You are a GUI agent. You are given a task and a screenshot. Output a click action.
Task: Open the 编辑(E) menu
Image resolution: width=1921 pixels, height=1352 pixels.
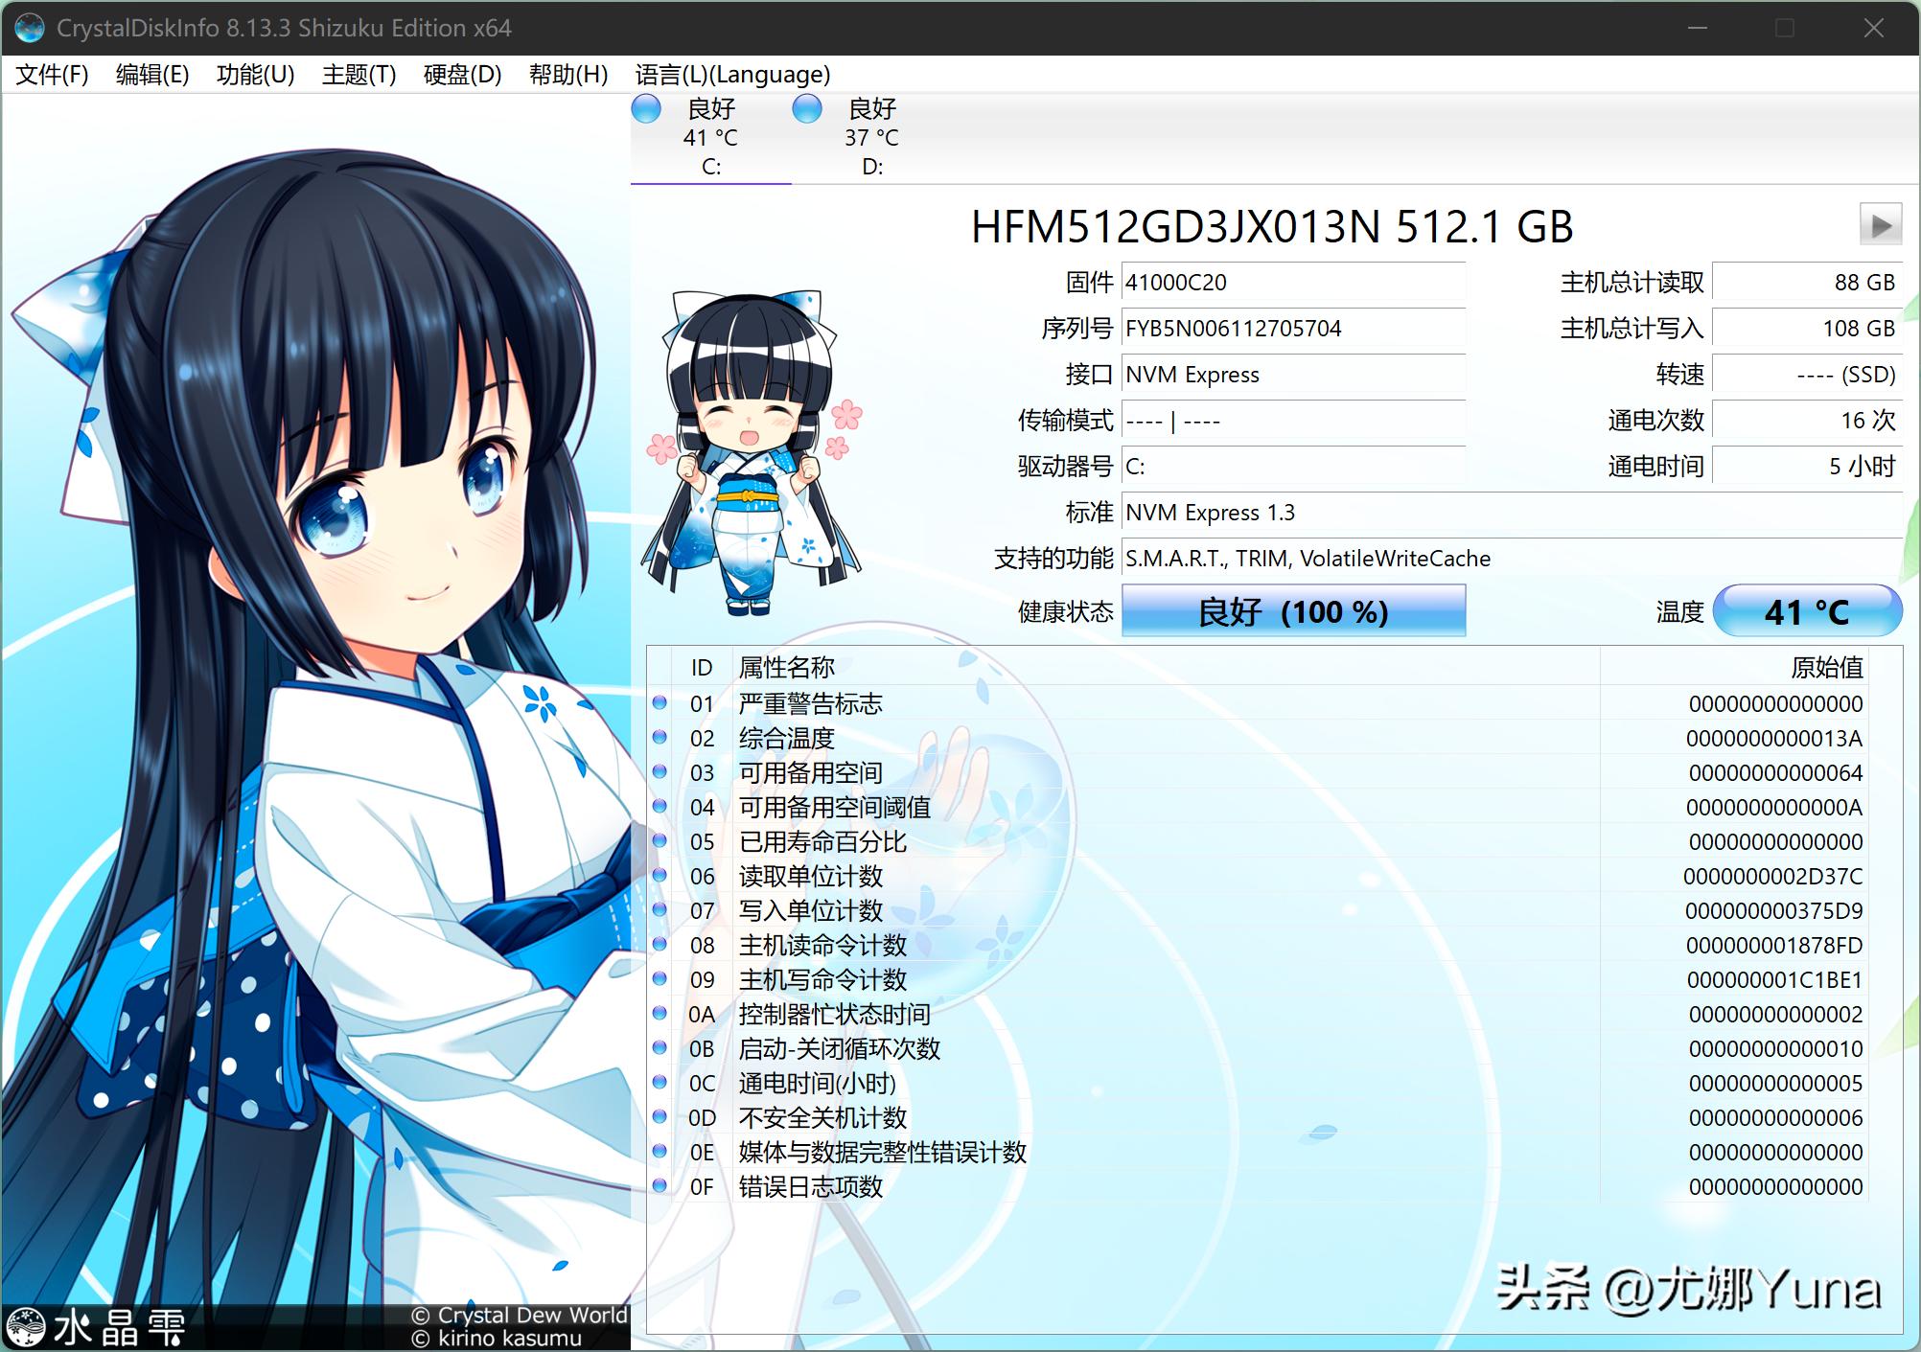[x=153, y=74]
